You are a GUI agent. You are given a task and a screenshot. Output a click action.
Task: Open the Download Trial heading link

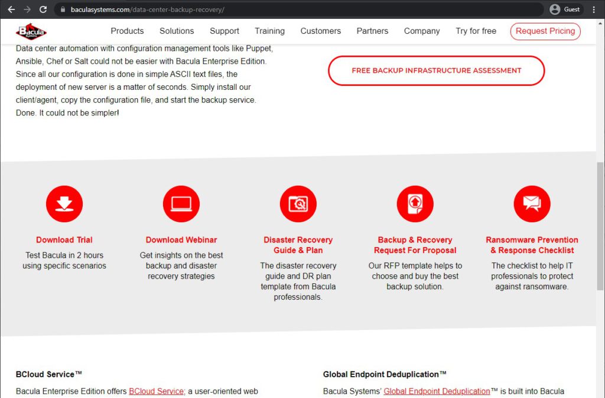point(64,240)
